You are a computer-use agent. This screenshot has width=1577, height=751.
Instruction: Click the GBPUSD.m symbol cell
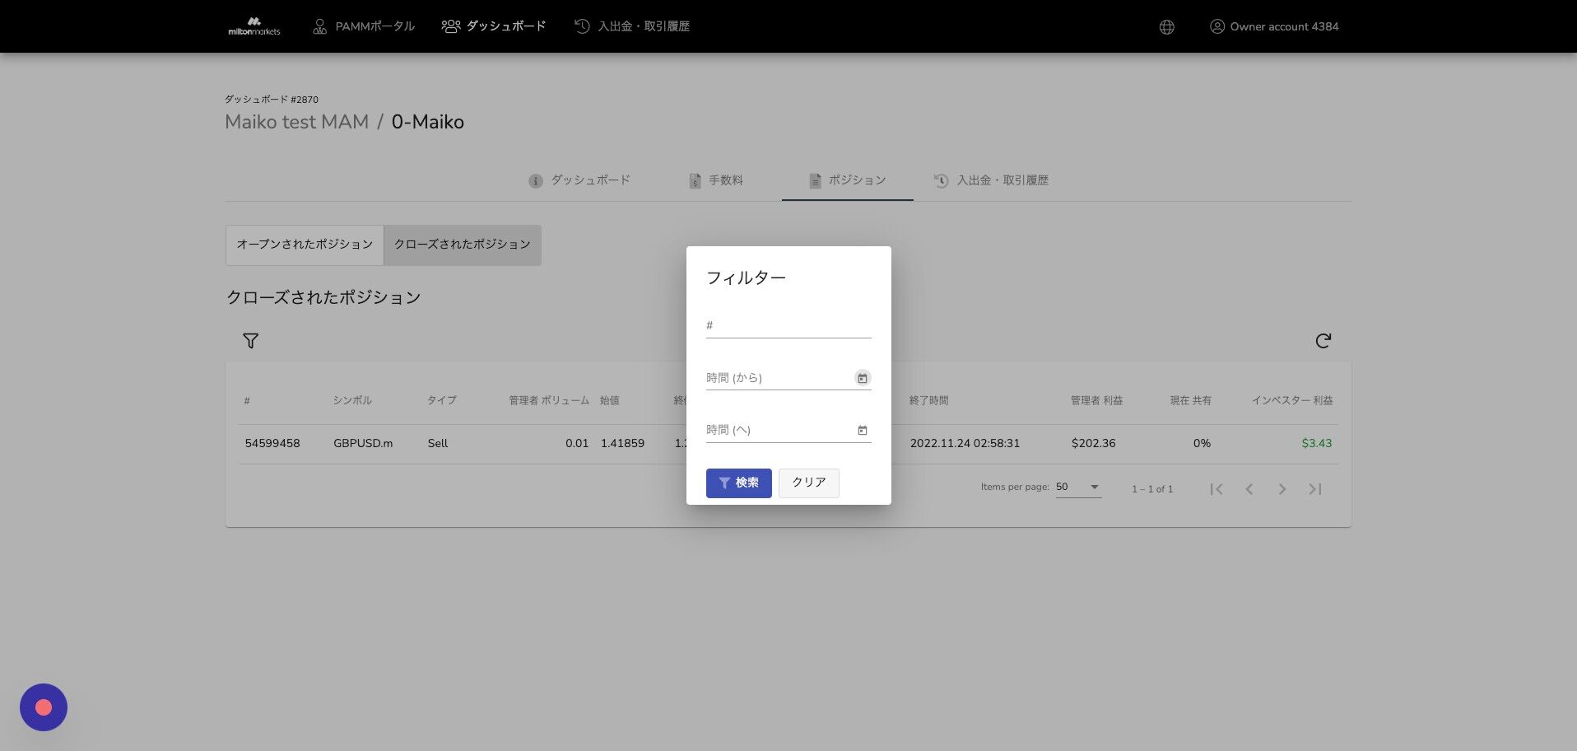pos(363,443)
